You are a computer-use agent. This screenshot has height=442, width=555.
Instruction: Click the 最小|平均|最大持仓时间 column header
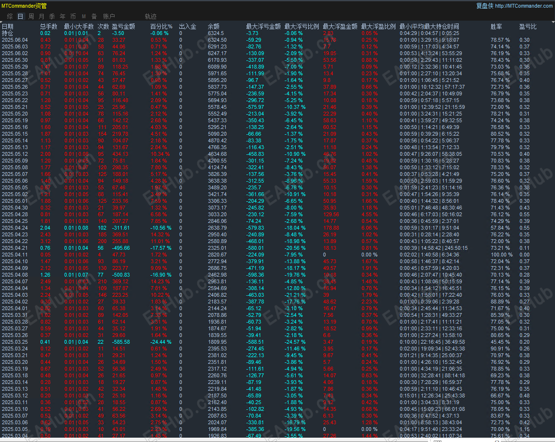pyautogui.click(x=429, y=26)
